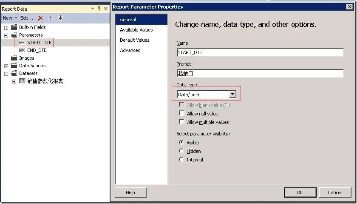The height and width of the screenshot is (204, 357).
Task: Collapse the Datasets node
Action: click(x=6, y=74)
